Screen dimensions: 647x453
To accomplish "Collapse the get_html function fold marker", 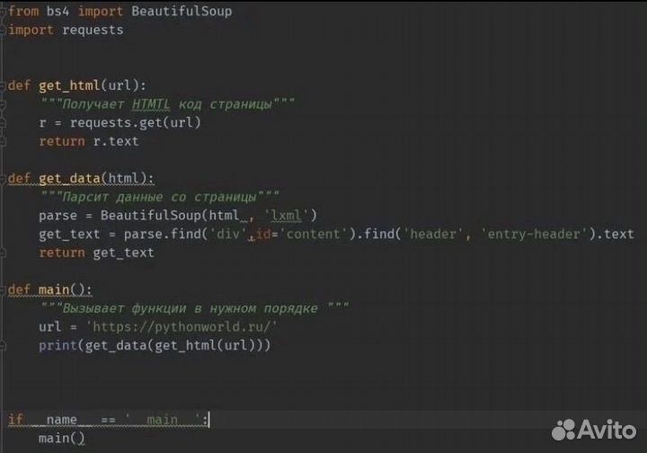I will (x=3, y=85).
